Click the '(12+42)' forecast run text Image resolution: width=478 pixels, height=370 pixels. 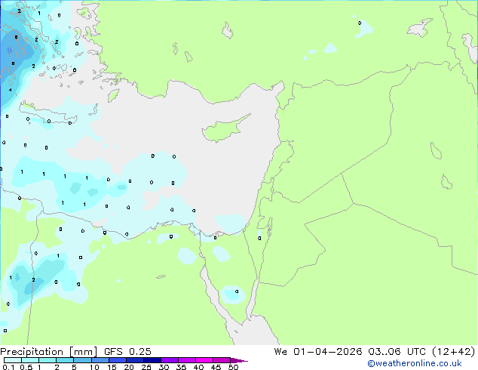pyautogui.click(x=454, y=352)
